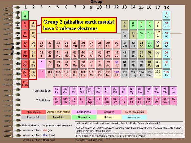This screenshot has width=191, height=143.
Task: Click the Nitrogen (N) cell
Action: coord(141,25)
